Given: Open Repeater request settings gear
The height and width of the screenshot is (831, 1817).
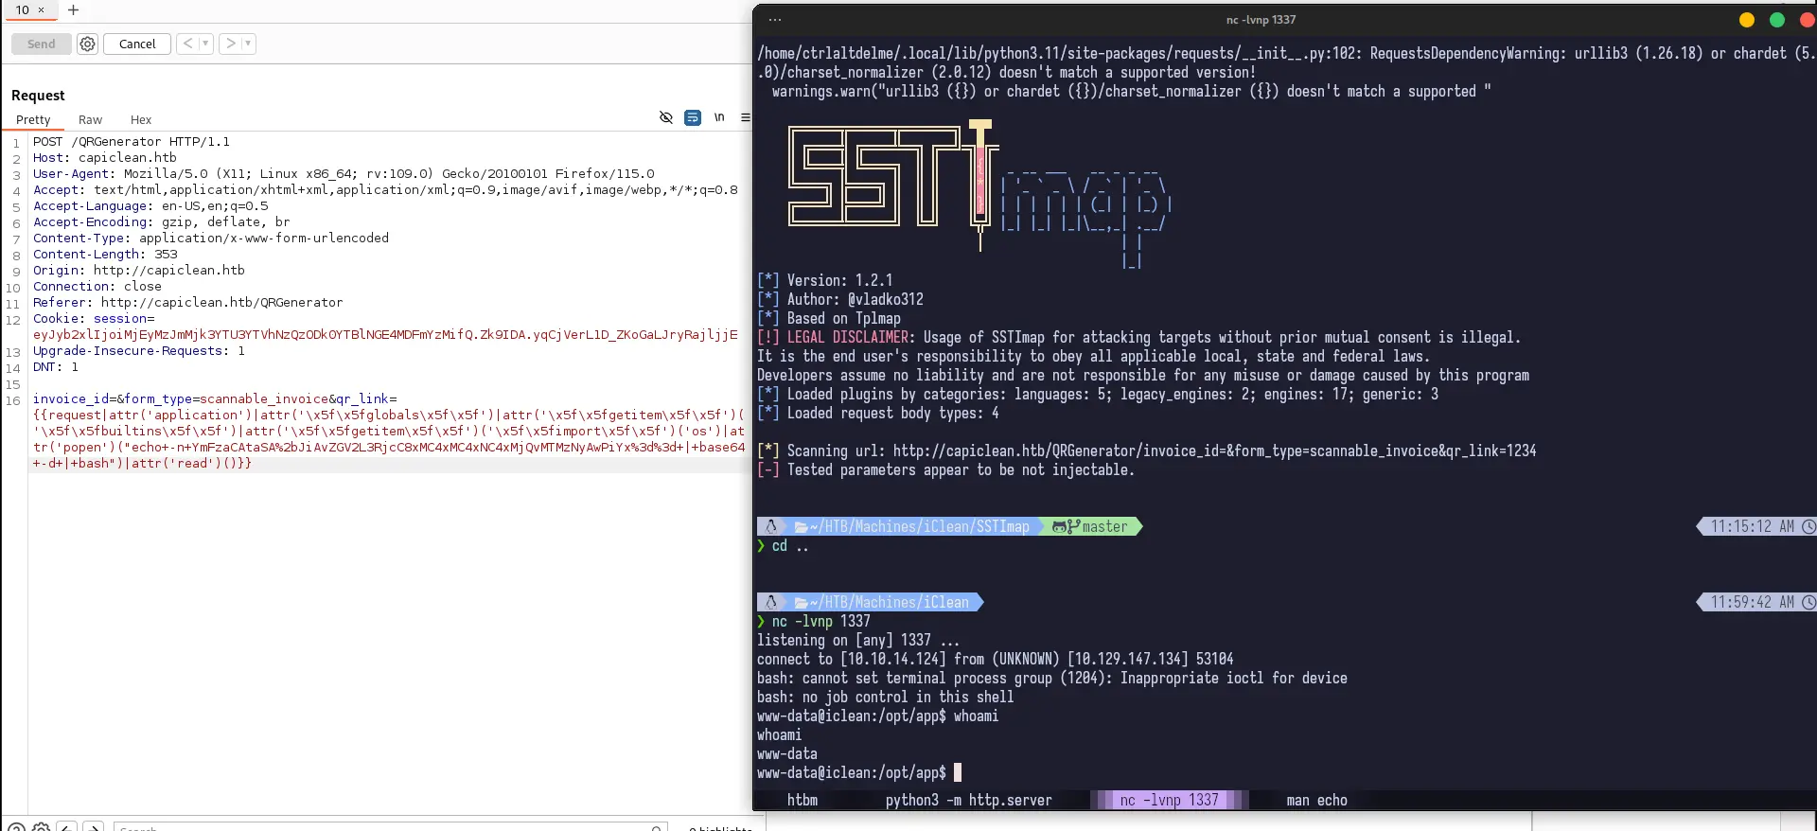Looking at the screenshot, I should (x=87, y=44).
